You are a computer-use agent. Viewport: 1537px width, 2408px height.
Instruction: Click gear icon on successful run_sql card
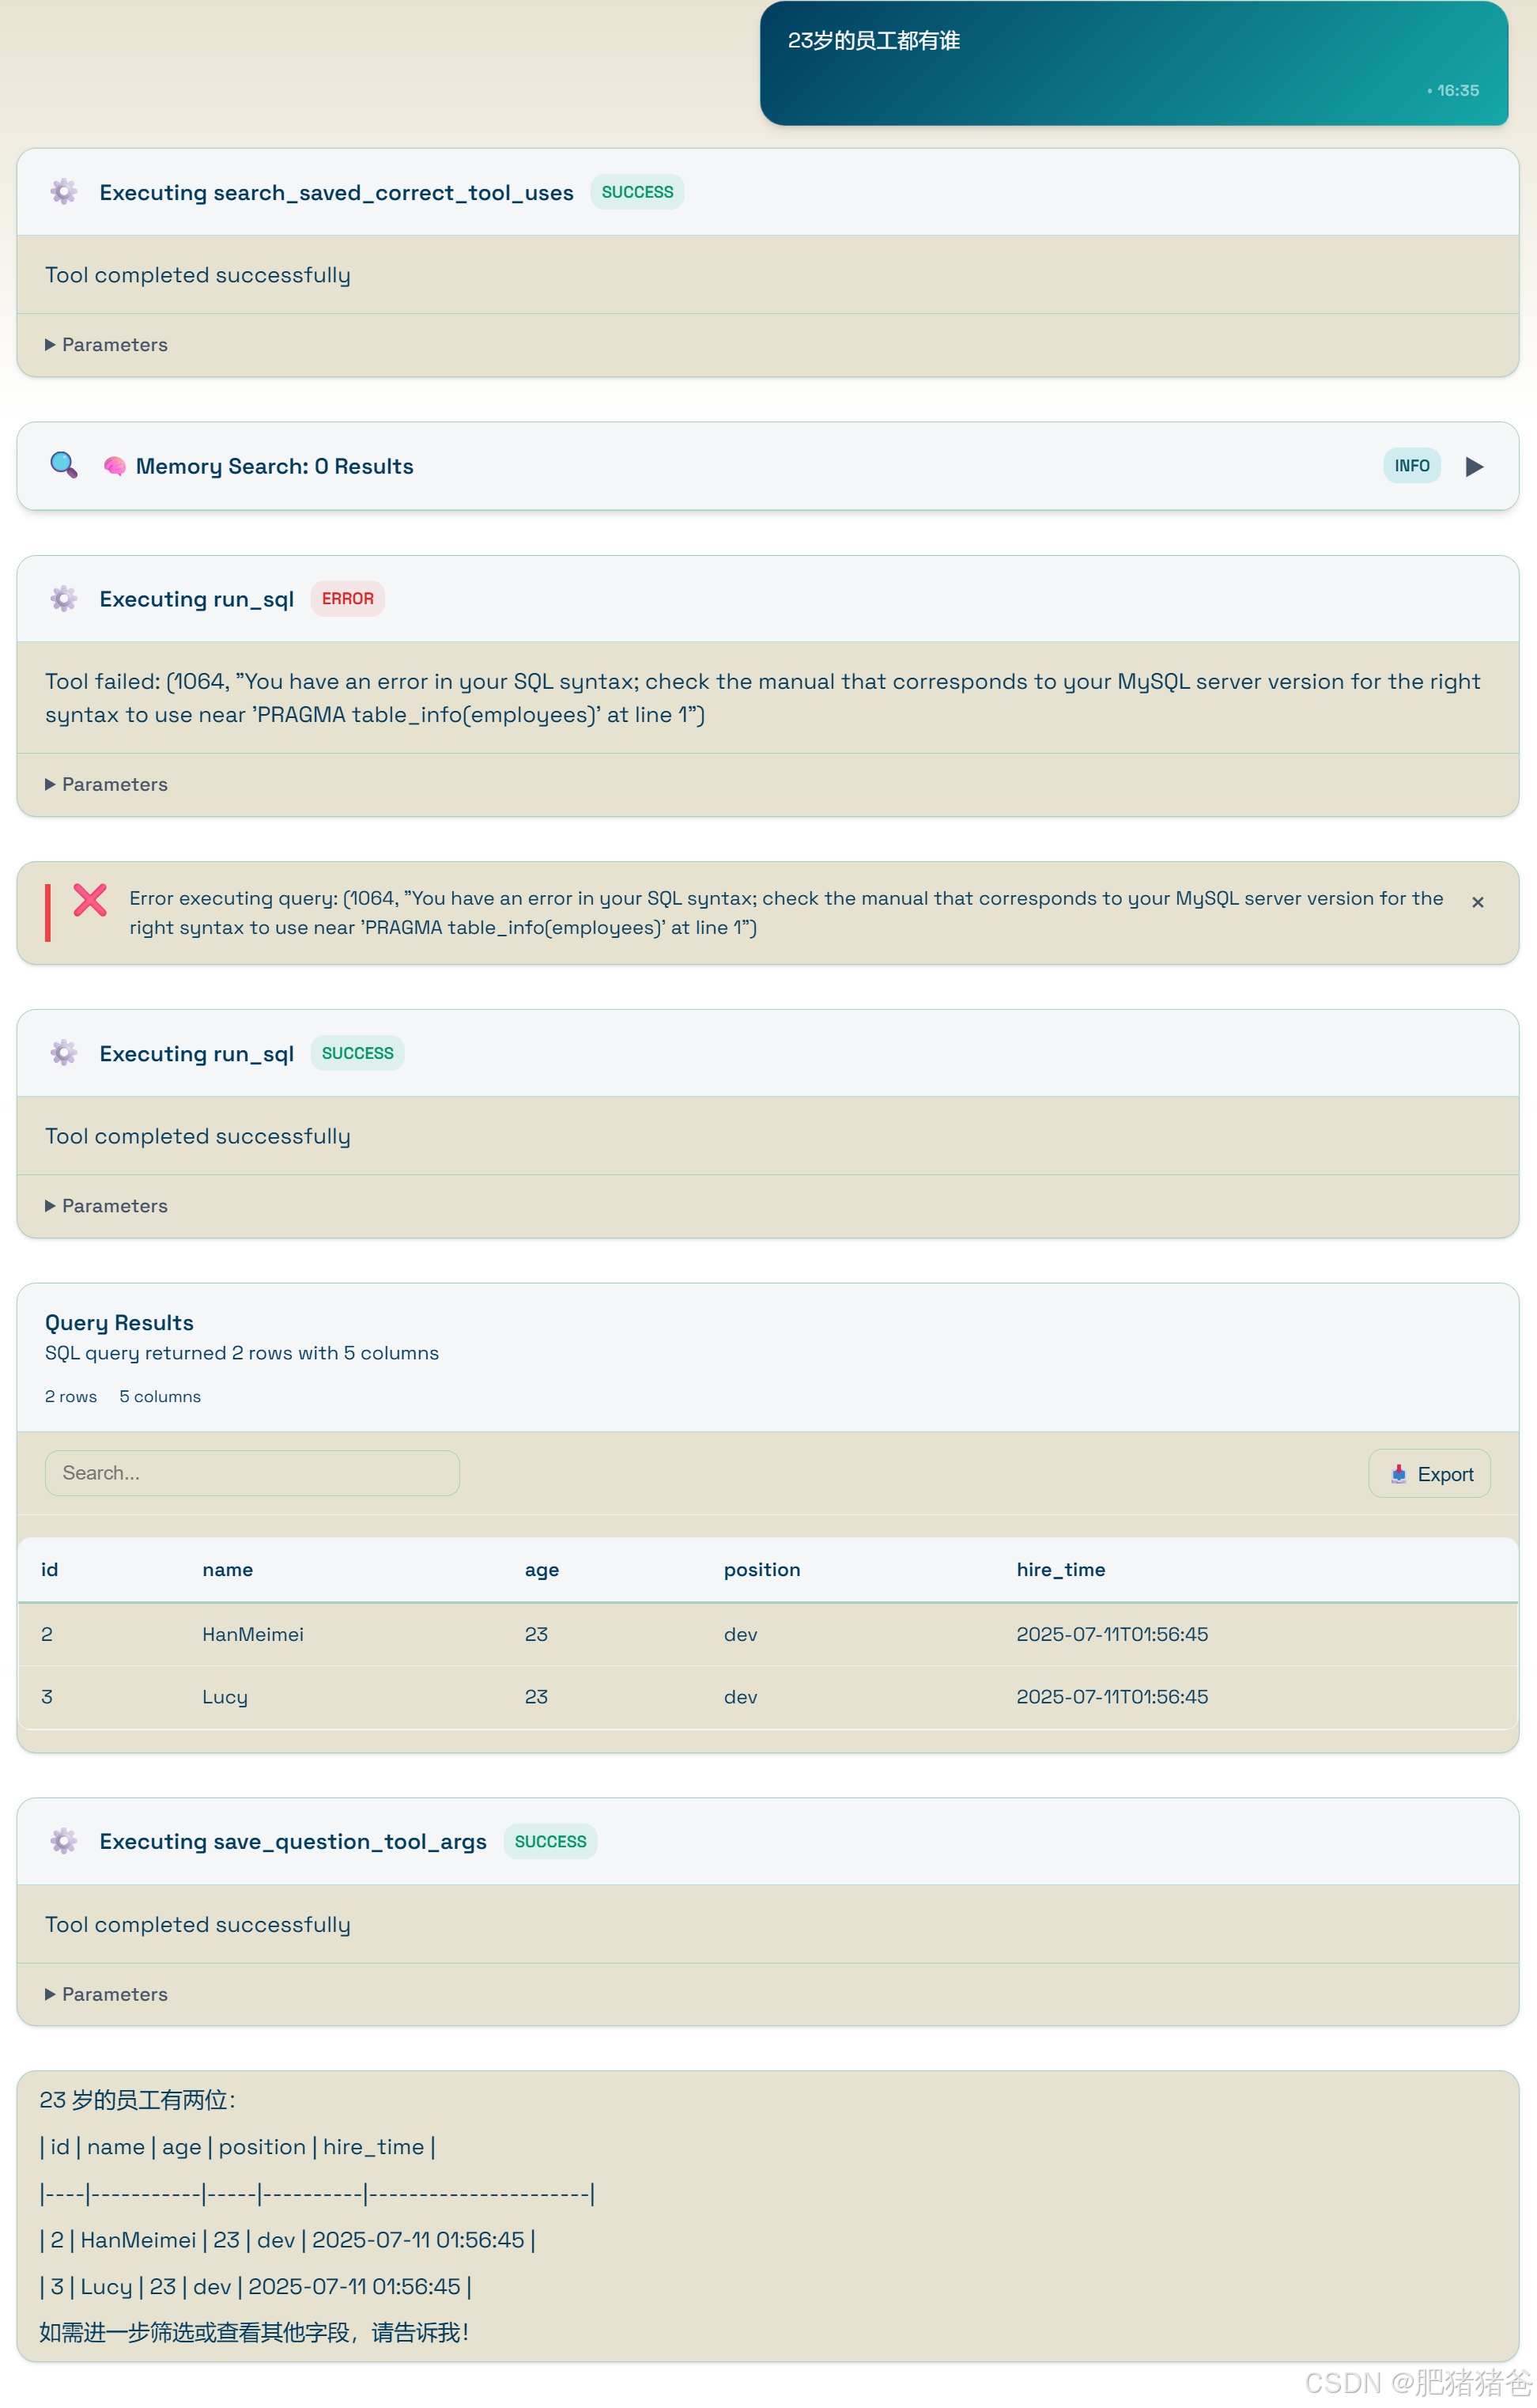(x=64, y=1053)
